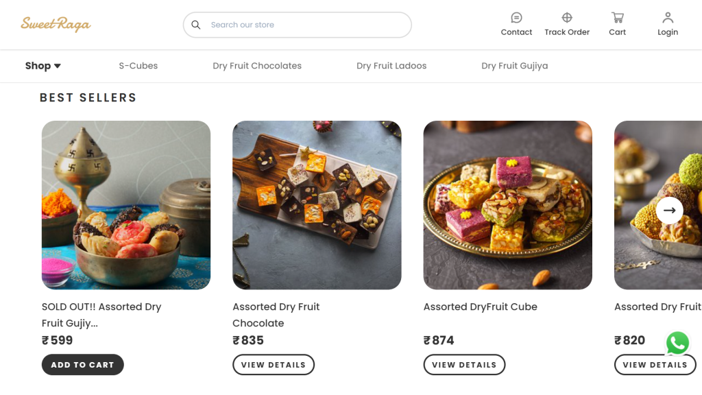Click the SweetRaga logo

coord(56,25)
